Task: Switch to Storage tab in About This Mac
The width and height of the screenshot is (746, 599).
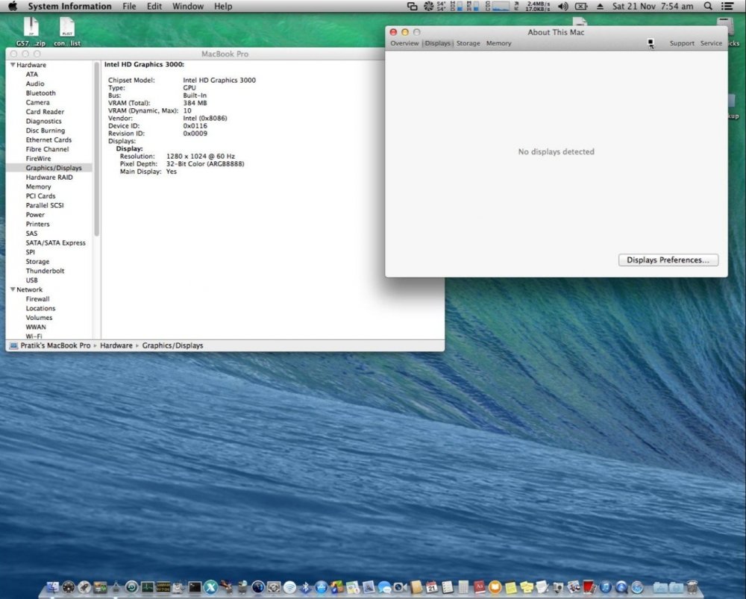Action: click(x=468, y=43)
